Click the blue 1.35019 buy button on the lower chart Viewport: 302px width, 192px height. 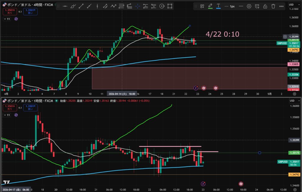(x=30, y=107)
